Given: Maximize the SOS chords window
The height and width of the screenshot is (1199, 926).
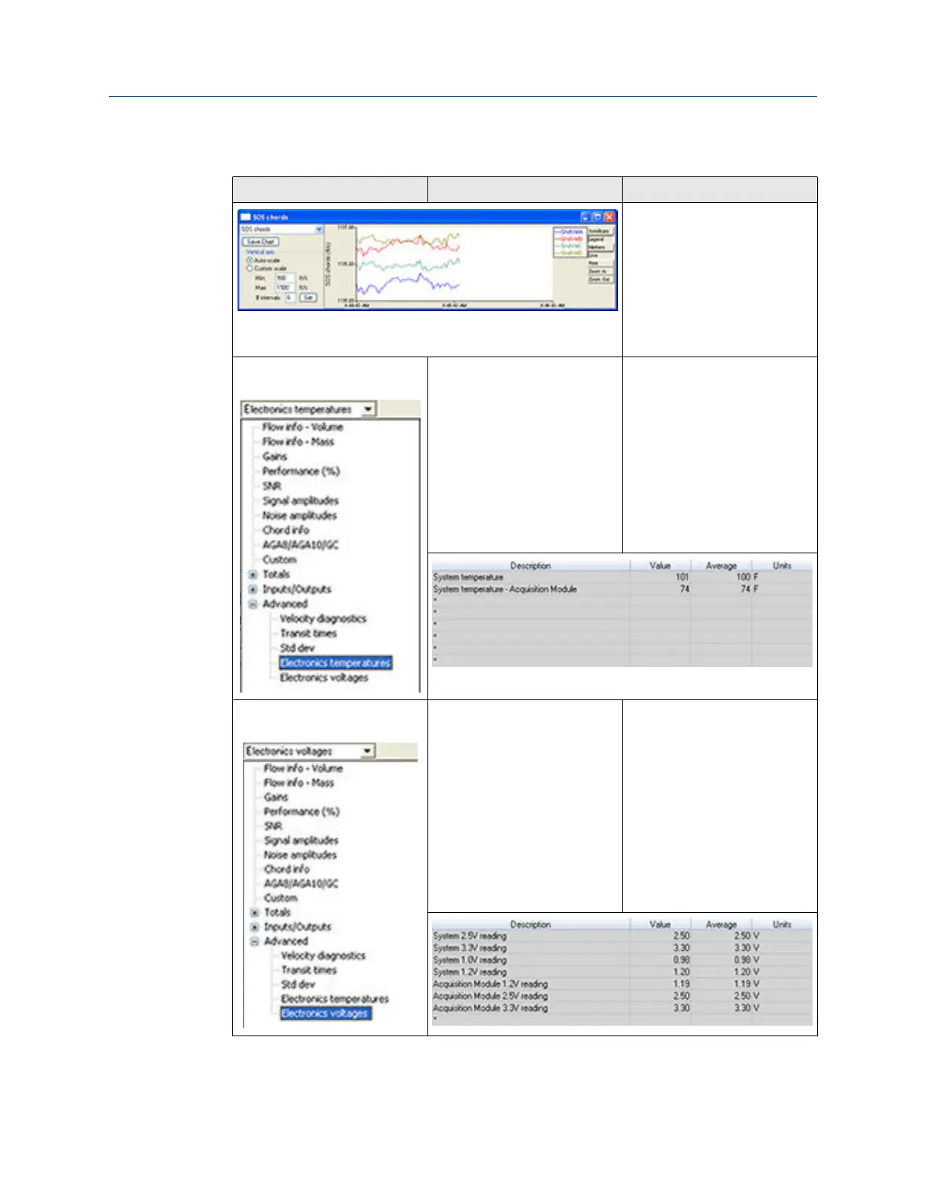Looking at the screenshot, I should coord(598,216).
